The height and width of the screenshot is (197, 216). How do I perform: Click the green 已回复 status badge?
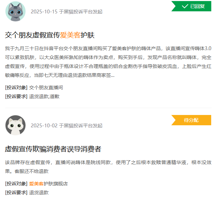coord(191,6)
